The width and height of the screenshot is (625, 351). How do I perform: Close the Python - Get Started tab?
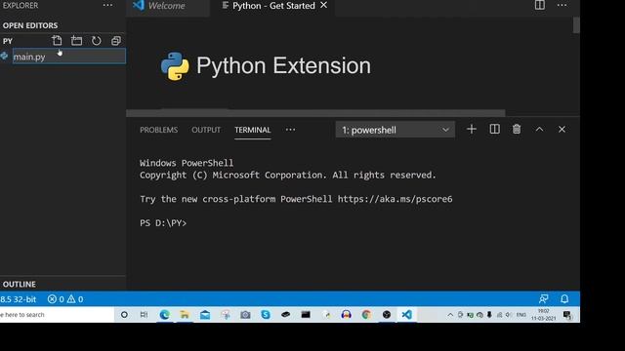pyautogui.click(x=323, y=5)
